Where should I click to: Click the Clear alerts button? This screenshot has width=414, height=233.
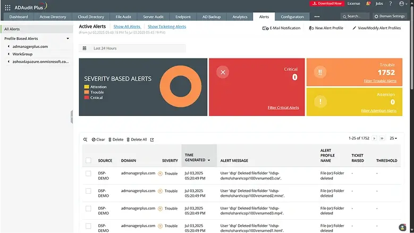[98, 139]
